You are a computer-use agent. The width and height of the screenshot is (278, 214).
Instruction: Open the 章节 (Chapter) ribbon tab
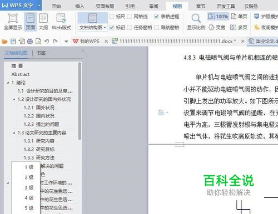tap(201, 6)
